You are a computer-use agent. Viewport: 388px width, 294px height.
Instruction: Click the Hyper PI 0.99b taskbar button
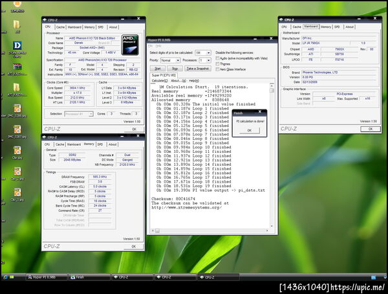pos(47,277)
